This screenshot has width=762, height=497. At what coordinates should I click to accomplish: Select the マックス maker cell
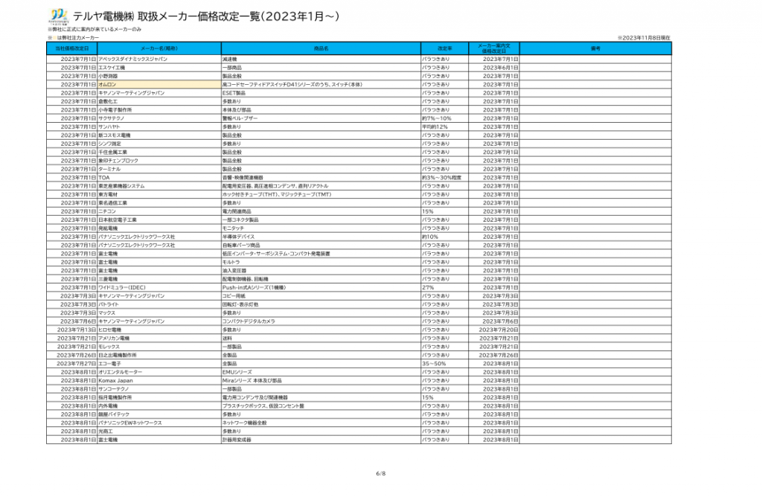pos(159,313)
